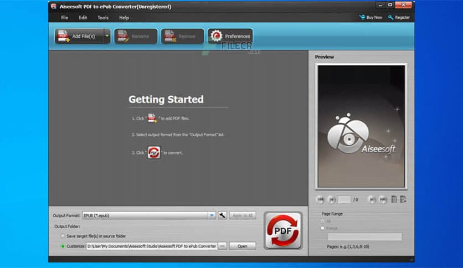
Task: Click the single page view icon
Action: (x=394, y=199)
